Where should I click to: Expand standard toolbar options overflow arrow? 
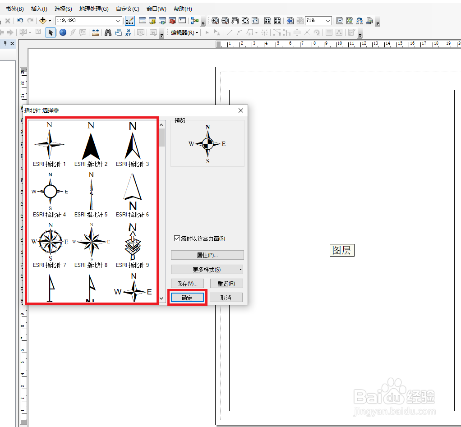coord(203,23)
